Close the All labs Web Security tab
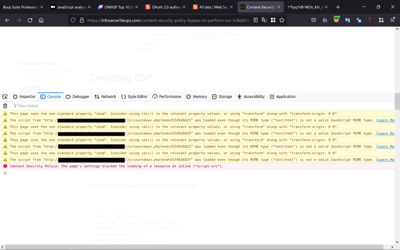 232,7
